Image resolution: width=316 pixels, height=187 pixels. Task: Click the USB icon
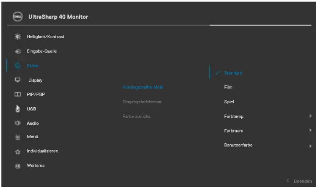(x=18, y=109)
